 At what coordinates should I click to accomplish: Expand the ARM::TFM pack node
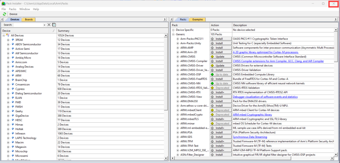(178, 141)
